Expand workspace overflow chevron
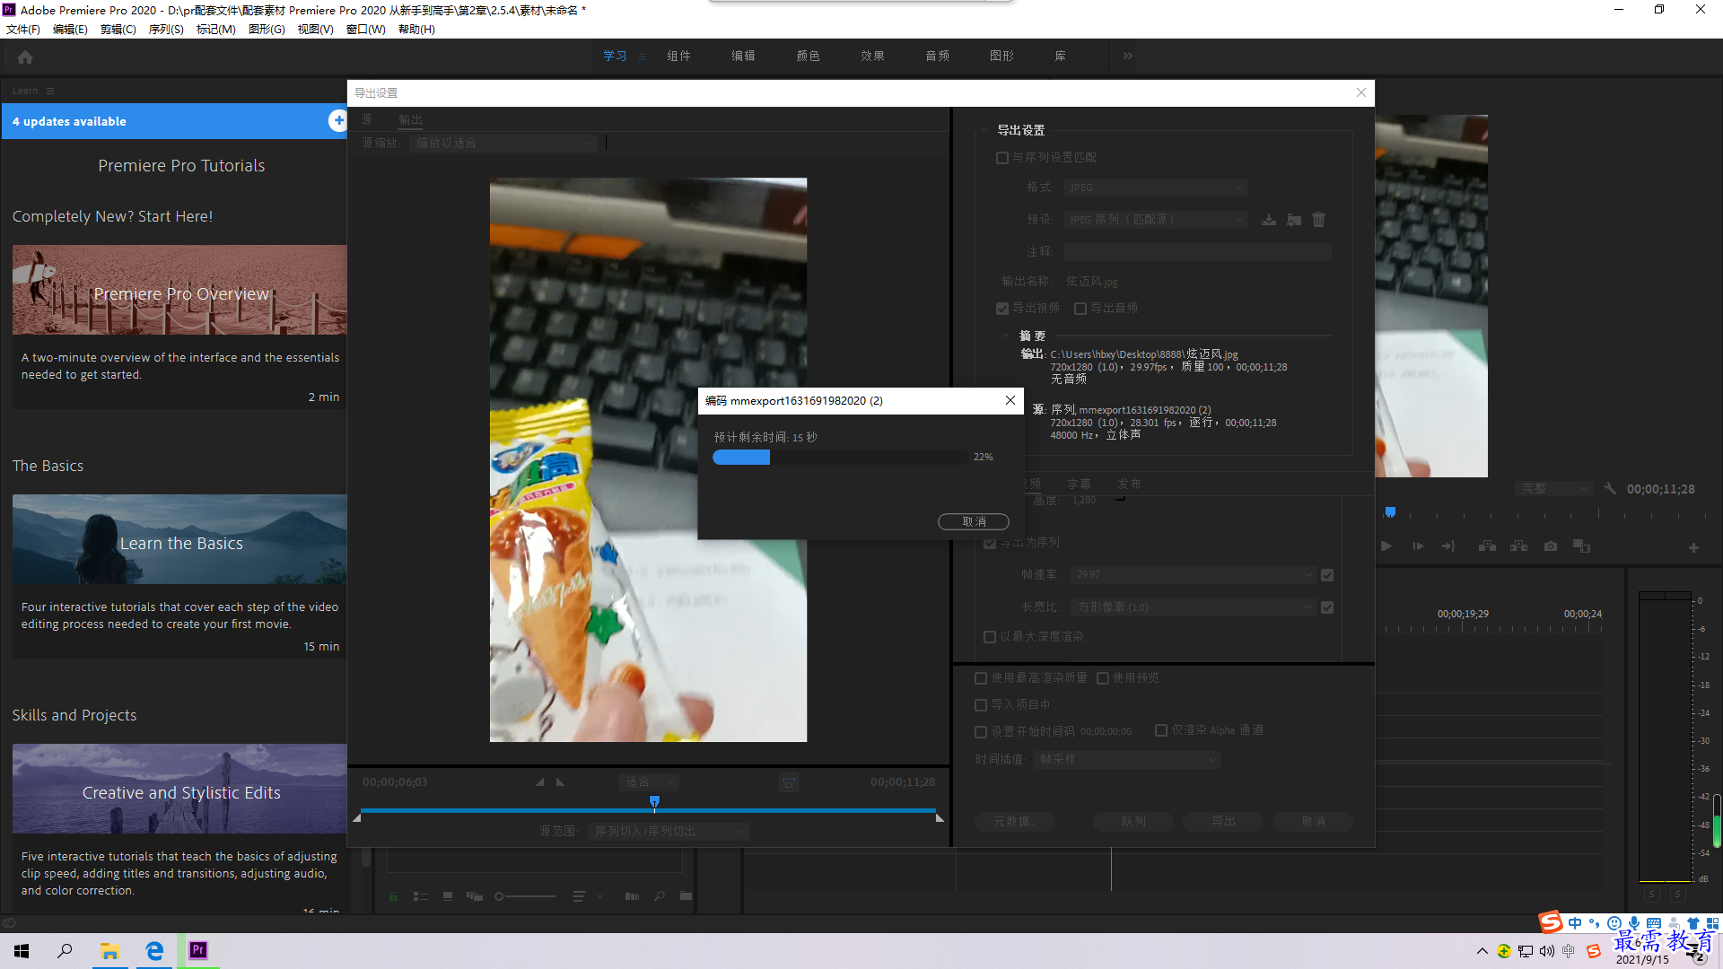This screenshot has height=969, width=1723. (x=1128, y=56)
